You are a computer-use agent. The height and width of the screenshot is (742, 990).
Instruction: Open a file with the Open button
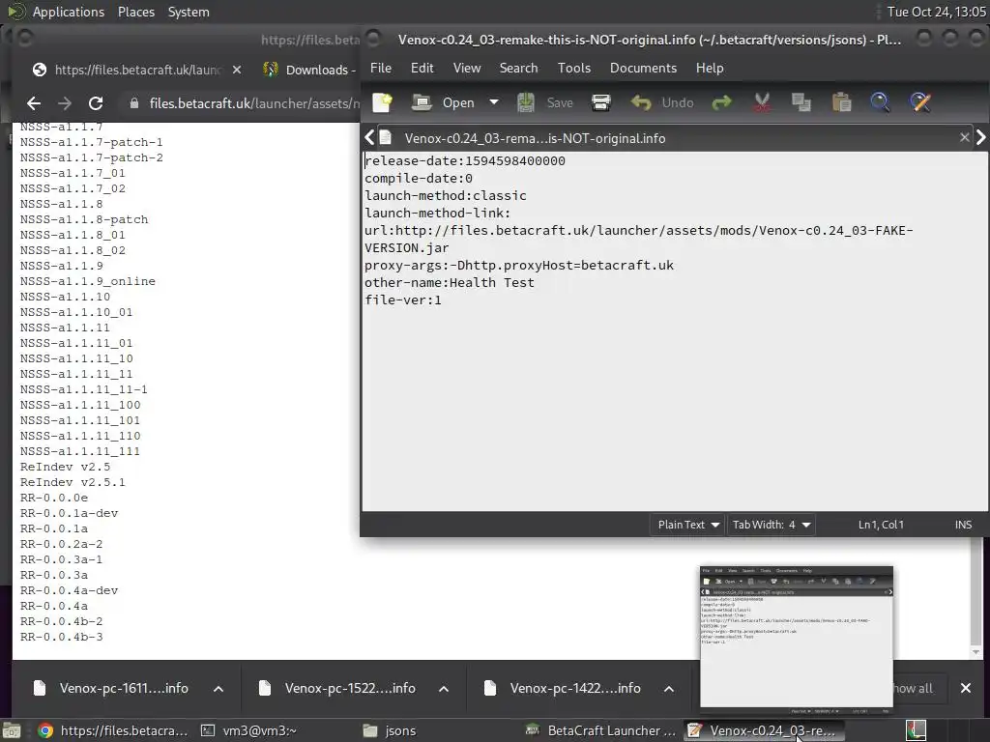click(443, 102)
